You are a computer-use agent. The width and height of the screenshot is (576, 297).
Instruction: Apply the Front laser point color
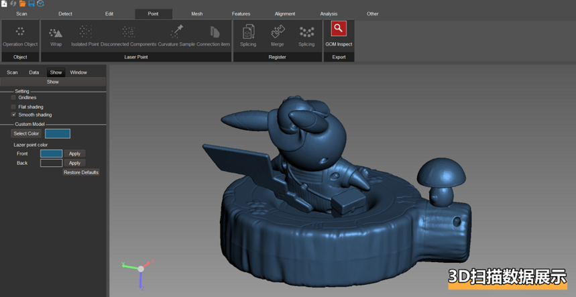pos(75,154)
